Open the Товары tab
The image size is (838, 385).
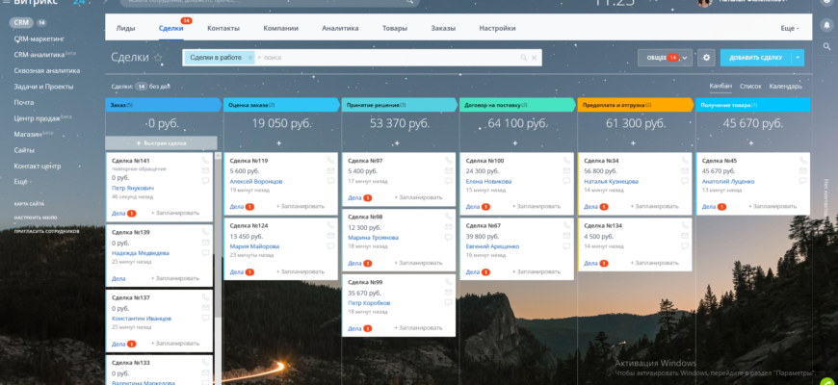[394, 28]
